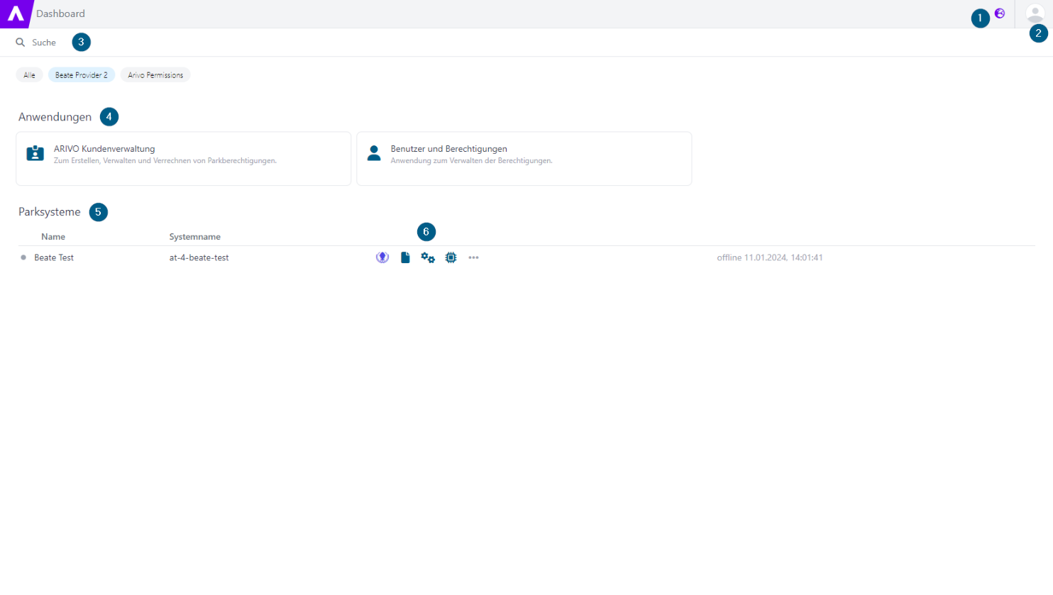Click the at-4-beate-test system name

click(x=199, y=257)
